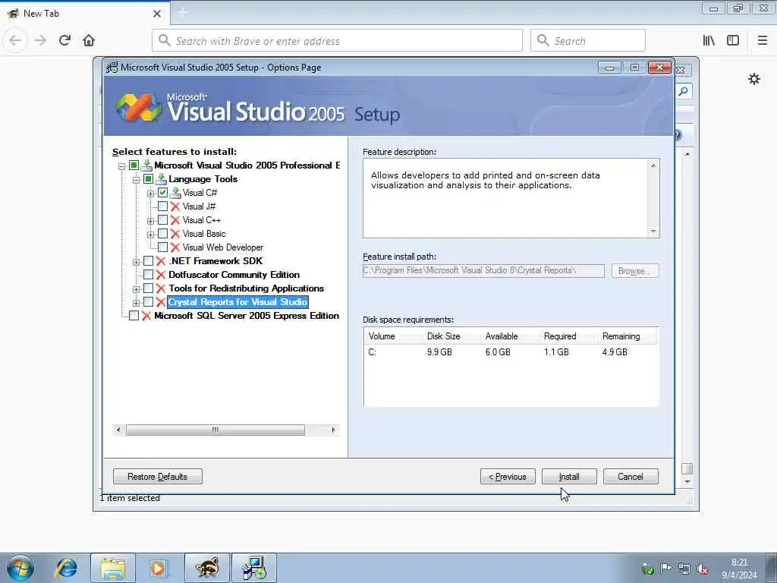
Task: Click the browser home icon
Action: pyautogui.click(x=89, y=40)
